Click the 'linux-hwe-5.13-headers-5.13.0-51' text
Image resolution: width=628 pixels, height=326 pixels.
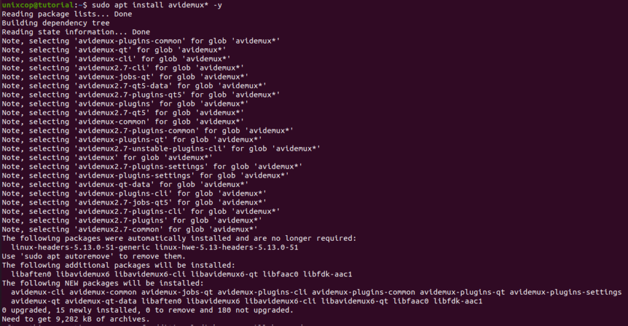click(227, 247)
